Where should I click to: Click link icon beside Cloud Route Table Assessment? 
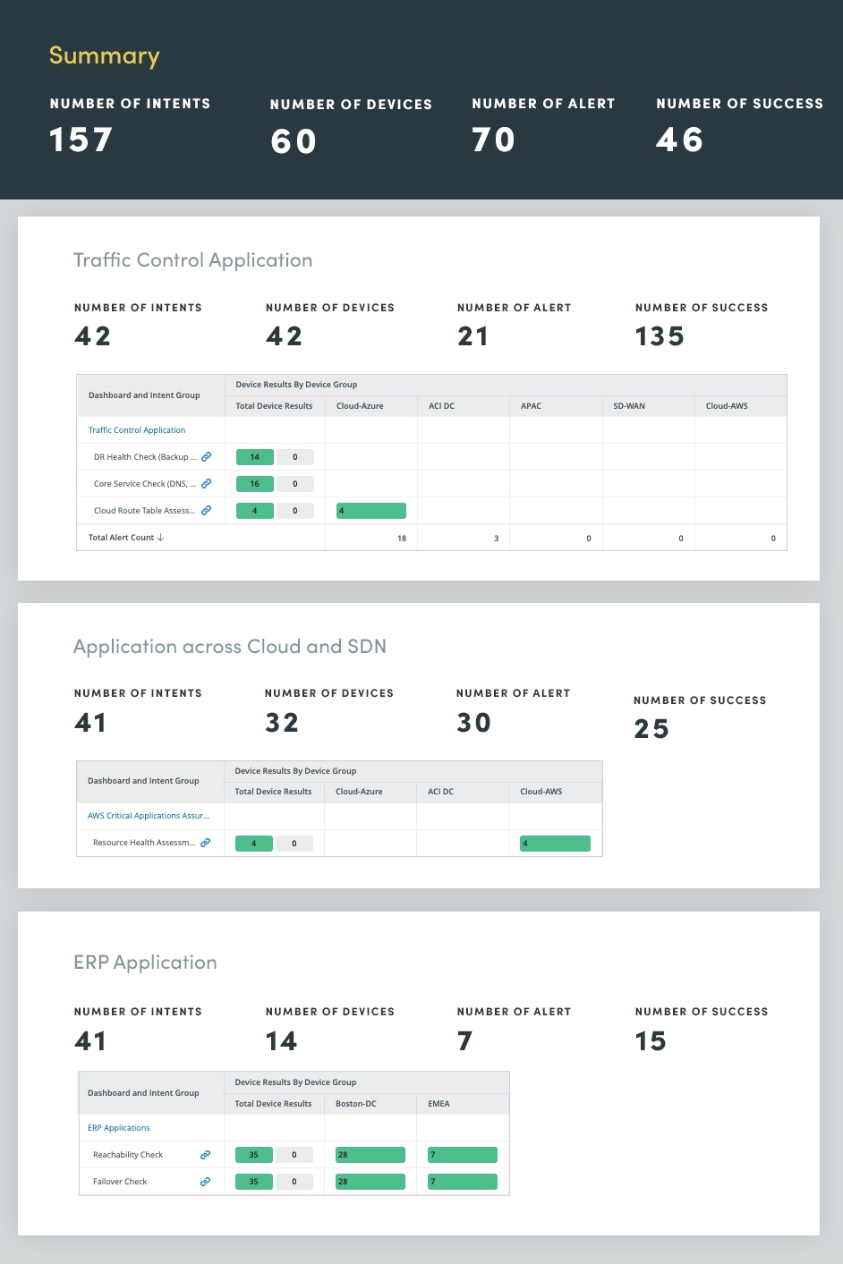pyautogui.click(x=206, y=511)
